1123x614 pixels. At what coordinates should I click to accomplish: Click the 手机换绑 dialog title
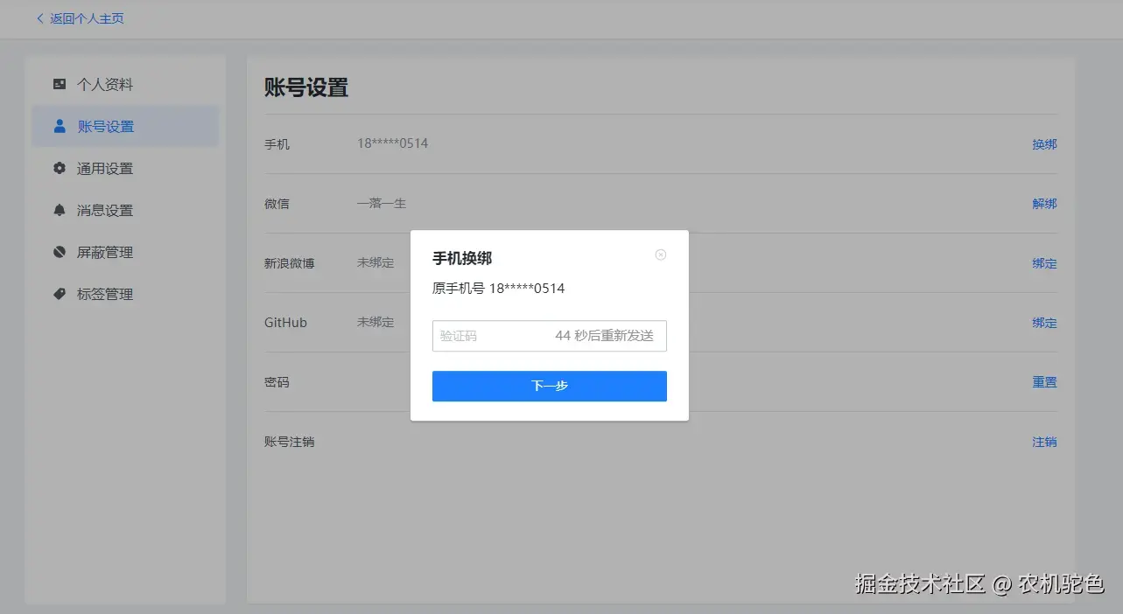click(462, 259)
